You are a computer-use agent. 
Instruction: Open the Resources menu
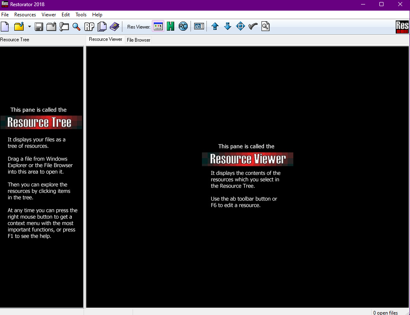coord(25,15)
